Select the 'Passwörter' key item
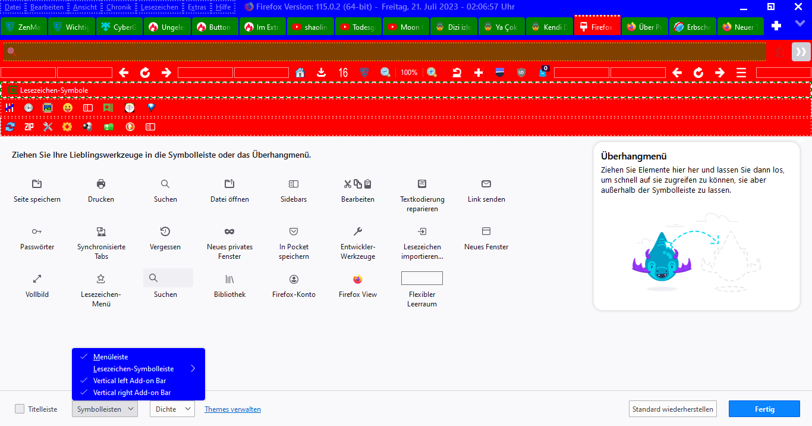 pyautogui.click(x=37, y=238)
